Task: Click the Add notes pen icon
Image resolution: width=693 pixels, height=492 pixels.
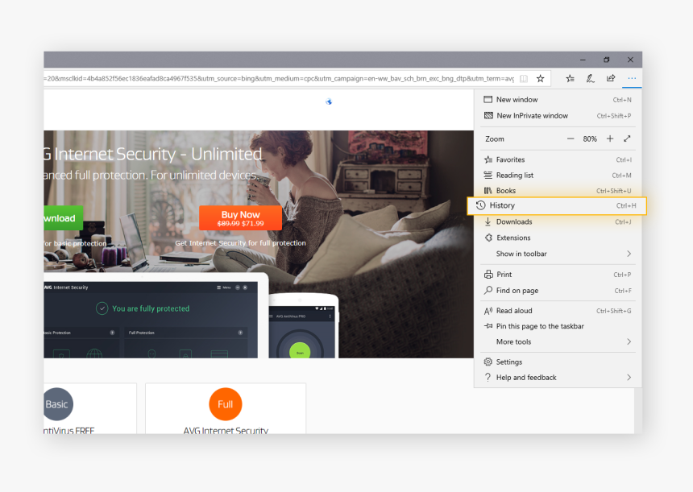Action: click(590, 79)
